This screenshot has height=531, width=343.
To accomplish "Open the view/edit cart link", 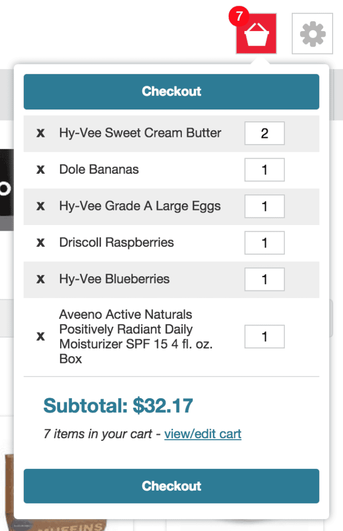I will point(203,434).
